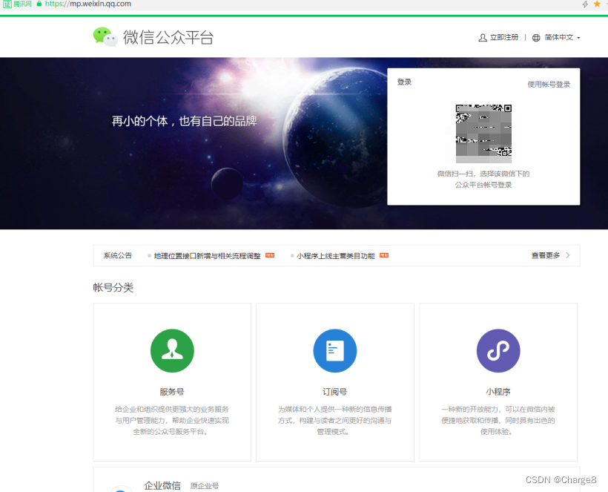Click the green padlock security icon
The image size is (608, 492).
click(x=39, y=4)
